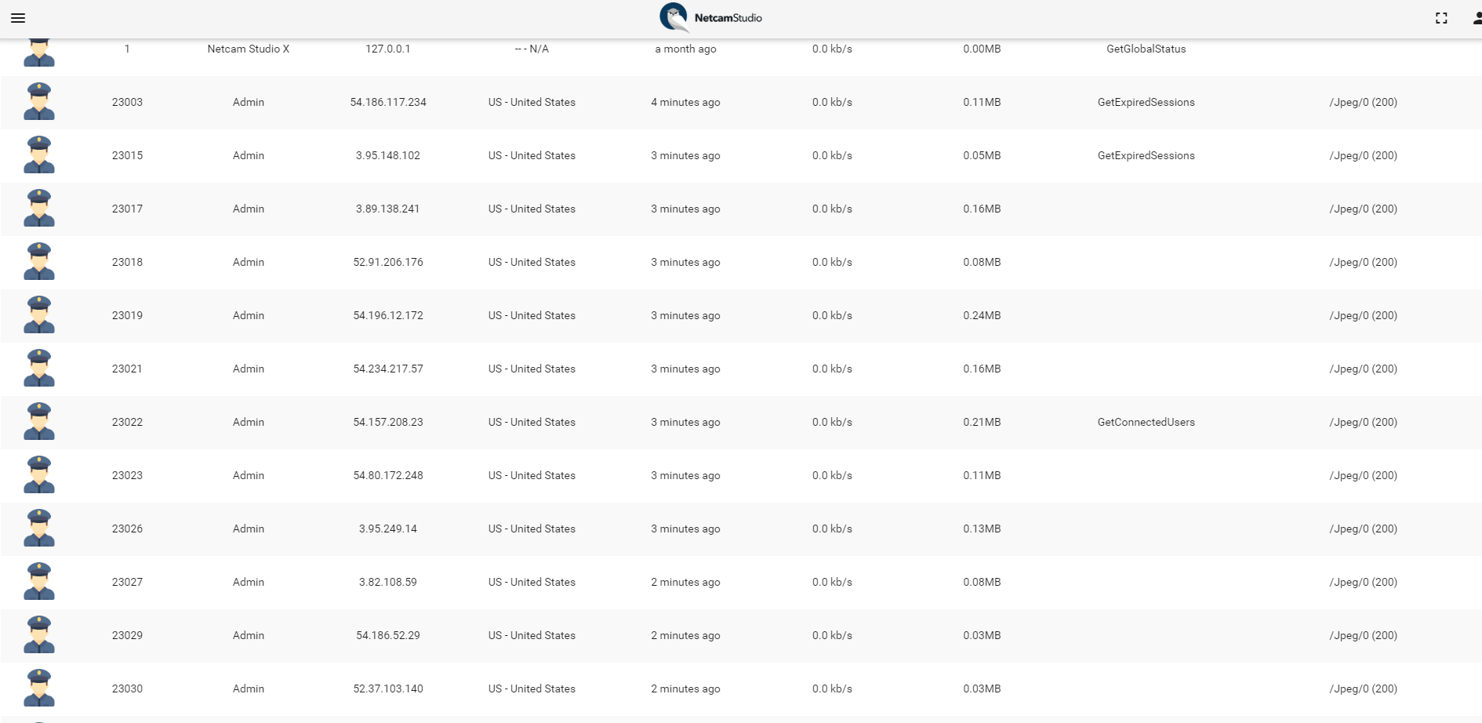1482x723 pixels.
Task: Click the officer avatar for session 23021
Action: click(39, 369)
